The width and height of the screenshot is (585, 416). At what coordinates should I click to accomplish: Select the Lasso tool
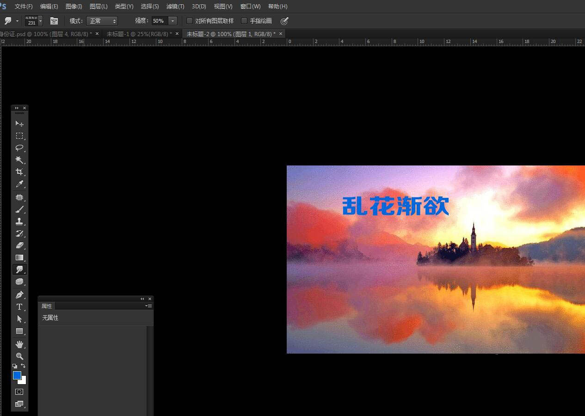(19, 148)
